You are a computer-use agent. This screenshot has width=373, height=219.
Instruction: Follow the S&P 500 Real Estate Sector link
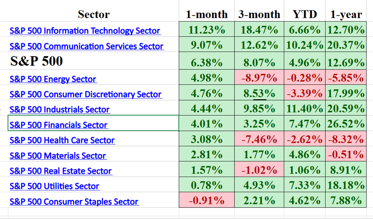point(61,171)
